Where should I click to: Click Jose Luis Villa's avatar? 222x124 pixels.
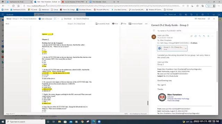[154, 37]
